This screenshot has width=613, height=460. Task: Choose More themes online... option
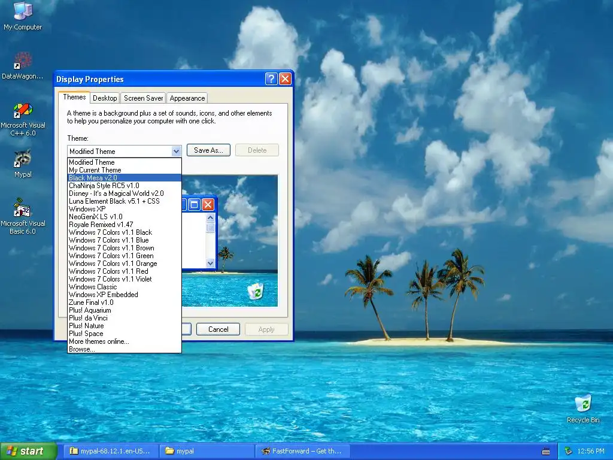pos(125,341)
